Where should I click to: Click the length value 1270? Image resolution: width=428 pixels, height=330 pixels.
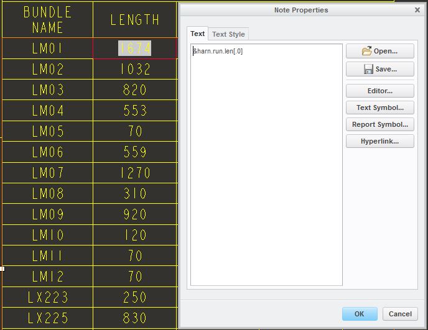[x=136, y=173]
